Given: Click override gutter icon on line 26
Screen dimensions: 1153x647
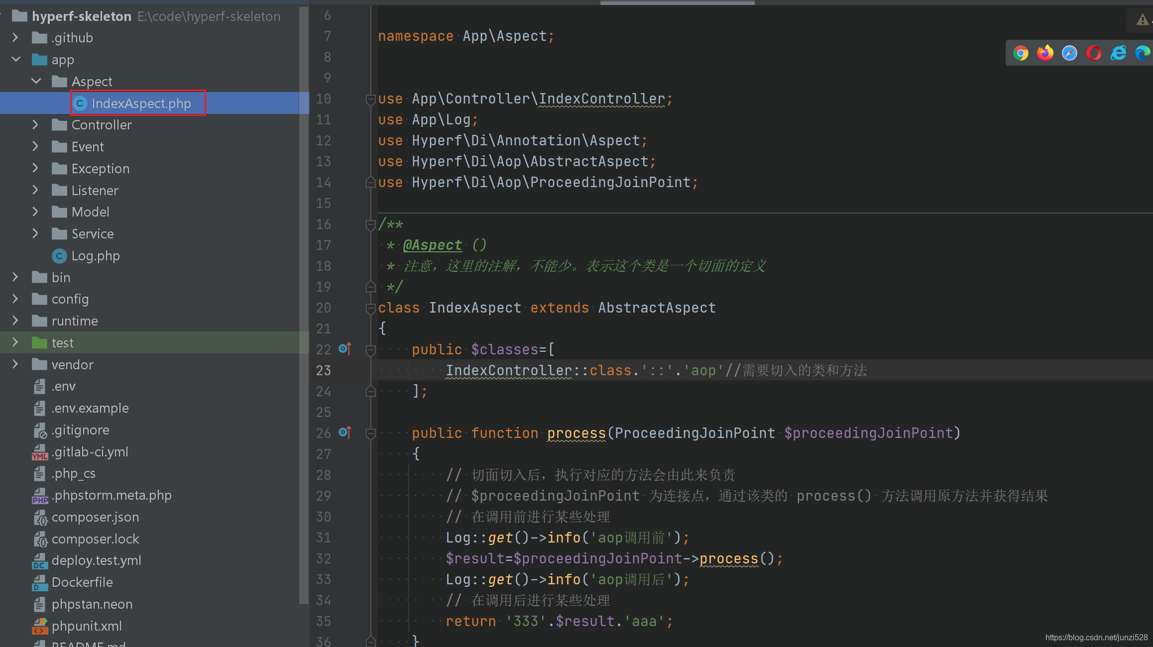Looking at the screenshot, I should point(345,432).
